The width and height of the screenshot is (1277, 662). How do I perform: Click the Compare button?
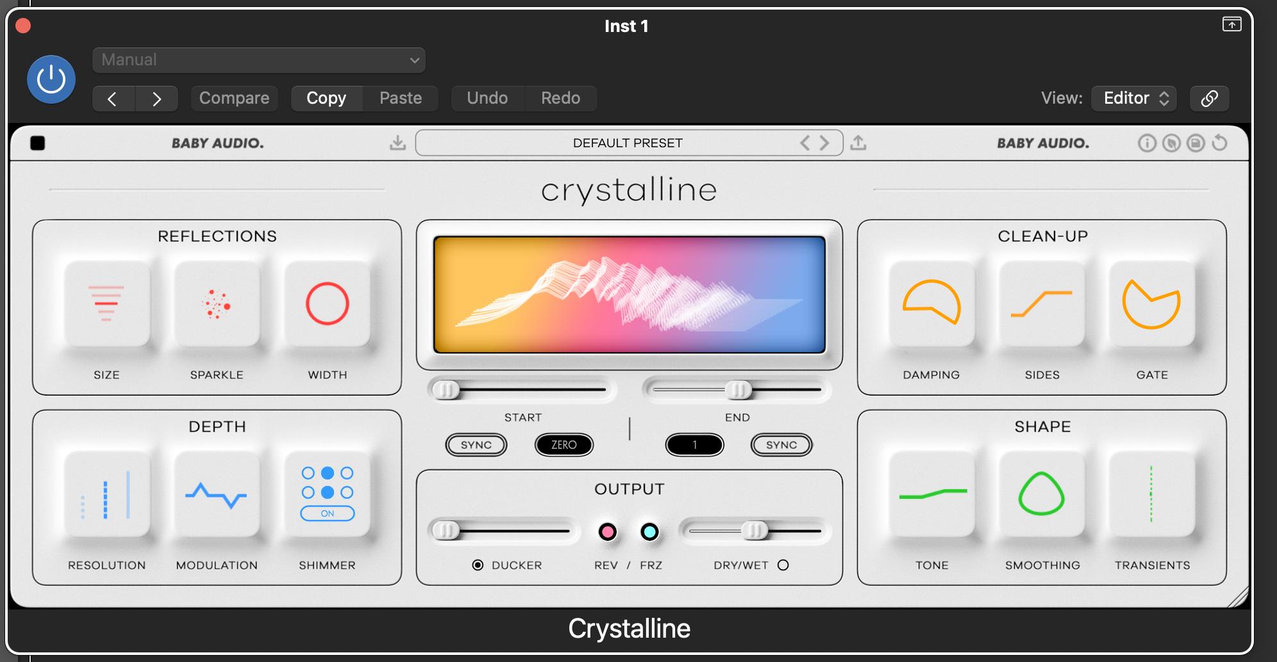click(234, 98)
